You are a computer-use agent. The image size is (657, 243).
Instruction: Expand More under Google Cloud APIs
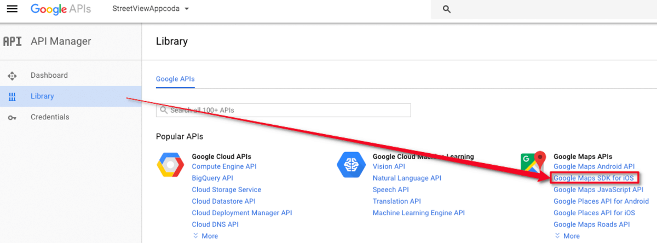pos(205,236)
